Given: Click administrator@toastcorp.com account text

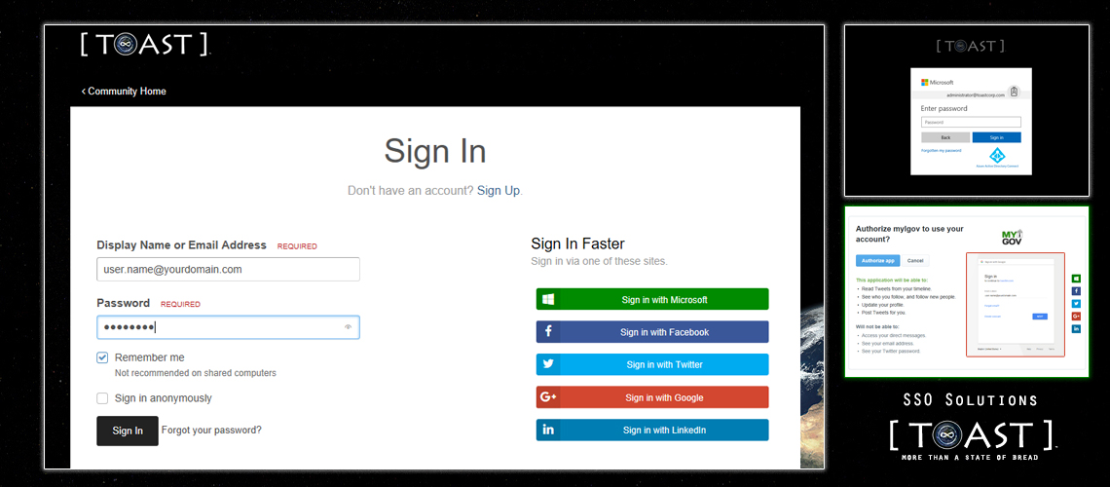Looking at the screenshot, I should [976, 94].
